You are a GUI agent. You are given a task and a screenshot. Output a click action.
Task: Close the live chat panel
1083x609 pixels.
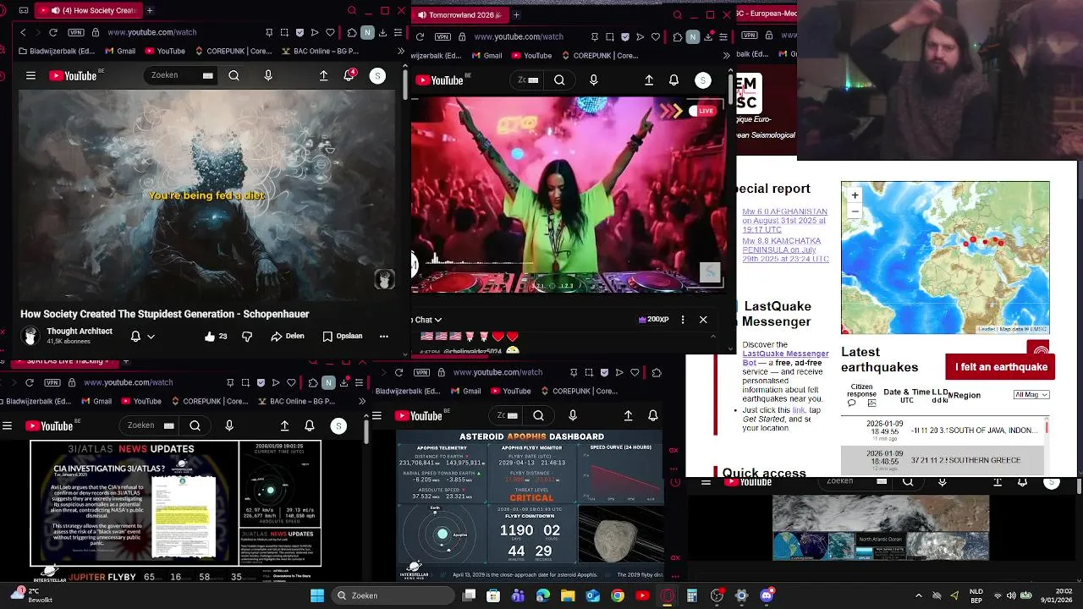[x=703, y=320]
